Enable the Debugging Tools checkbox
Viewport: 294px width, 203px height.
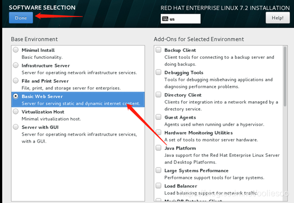coord(159,72)
